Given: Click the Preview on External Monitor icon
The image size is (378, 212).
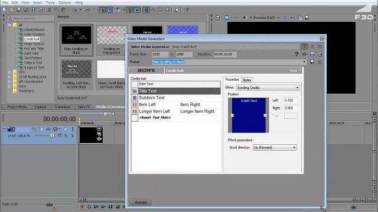Looking at the screenshot, I should click(x=227, y=18).
